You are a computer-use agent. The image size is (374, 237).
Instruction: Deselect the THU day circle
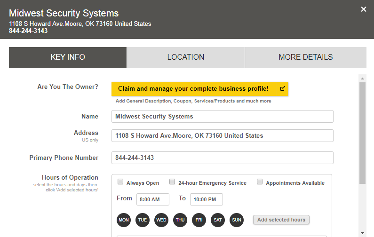pos(180,220)
